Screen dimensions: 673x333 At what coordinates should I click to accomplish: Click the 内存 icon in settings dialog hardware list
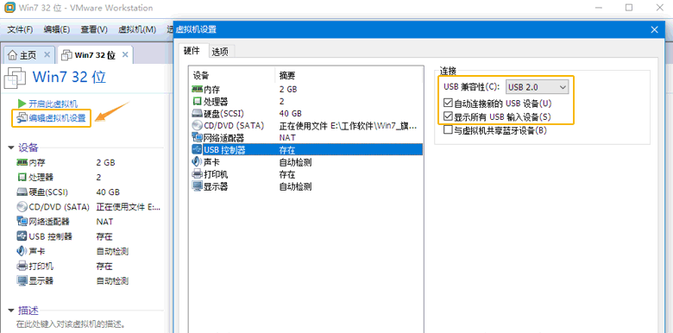coord(197,89)
